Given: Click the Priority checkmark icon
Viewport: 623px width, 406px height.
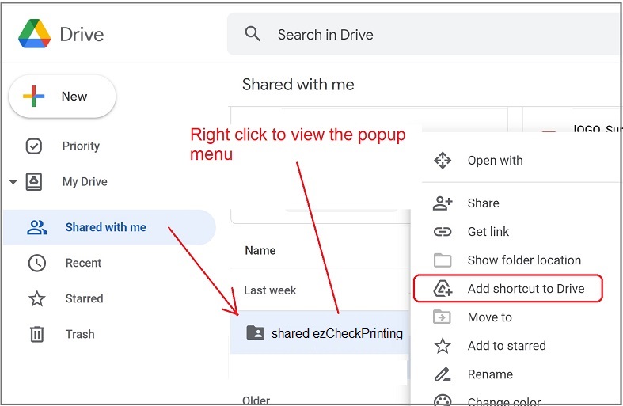Looking at the screenshot, I should (34, 146).
